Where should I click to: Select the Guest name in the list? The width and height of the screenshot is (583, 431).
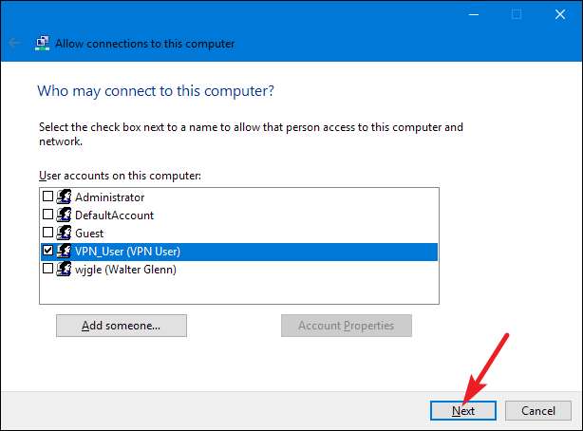point(90,234)
